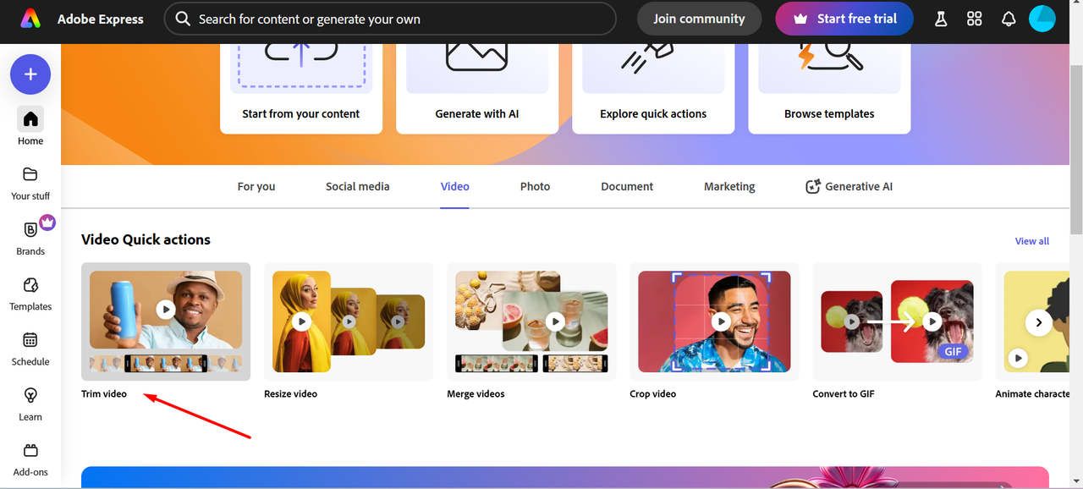The width and height of the screenshot is (1083, 489).
Task: Open Add-ons in sidebar
Action: tap(30, 459)
